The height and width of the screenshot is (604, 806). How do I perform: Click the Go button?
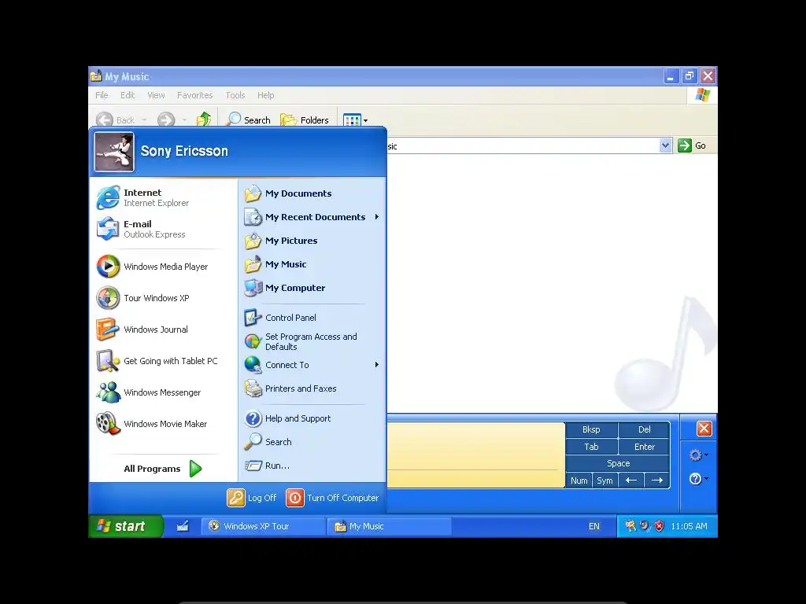(692, 145)
